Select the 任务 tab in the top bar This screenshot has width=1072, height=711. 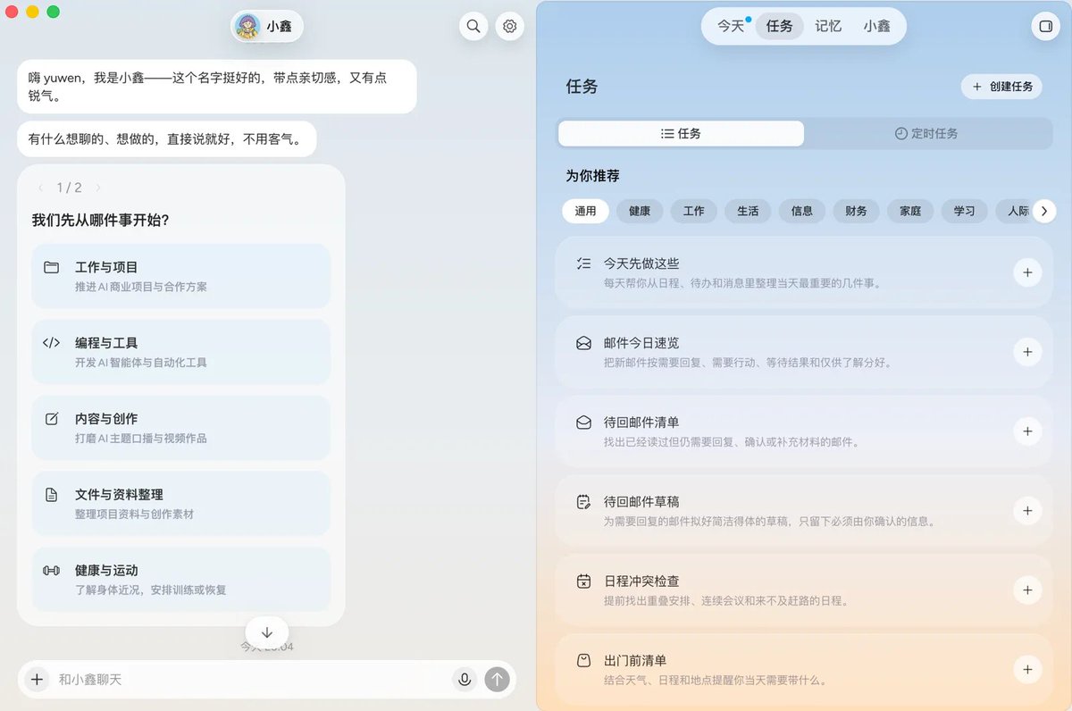coord(780,27)
